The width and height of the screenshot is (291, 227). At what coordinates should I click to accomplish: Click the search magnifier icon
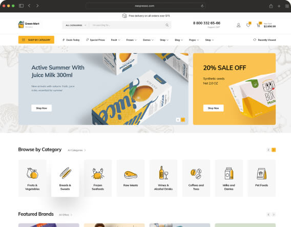167,25
